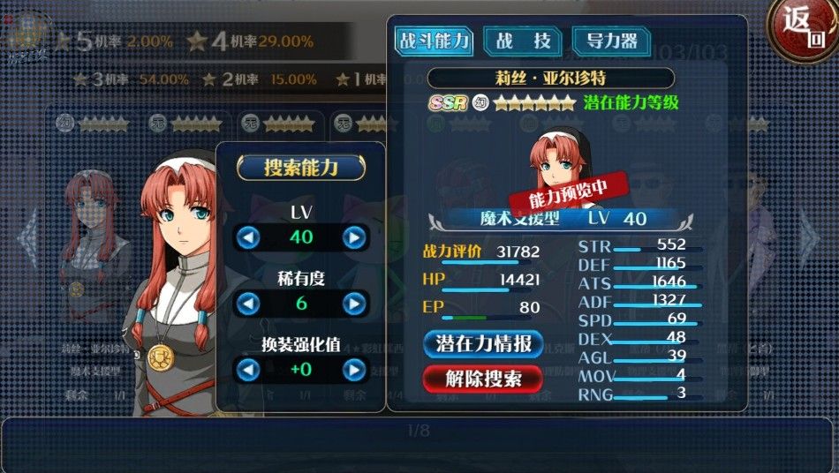839x473 pixels.
Task: Go to the next character with the right carousel arrow
Action: pyautogui.click(x=810, y=238)
